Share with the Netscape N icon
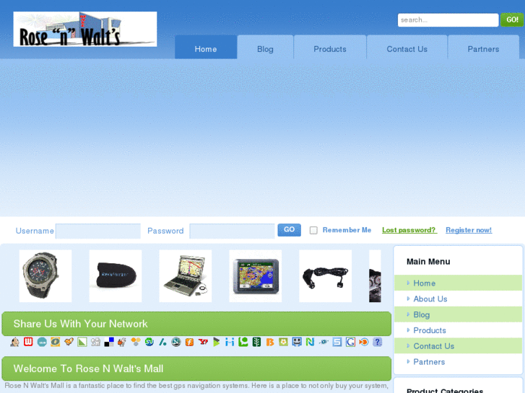 pos(176,342)
